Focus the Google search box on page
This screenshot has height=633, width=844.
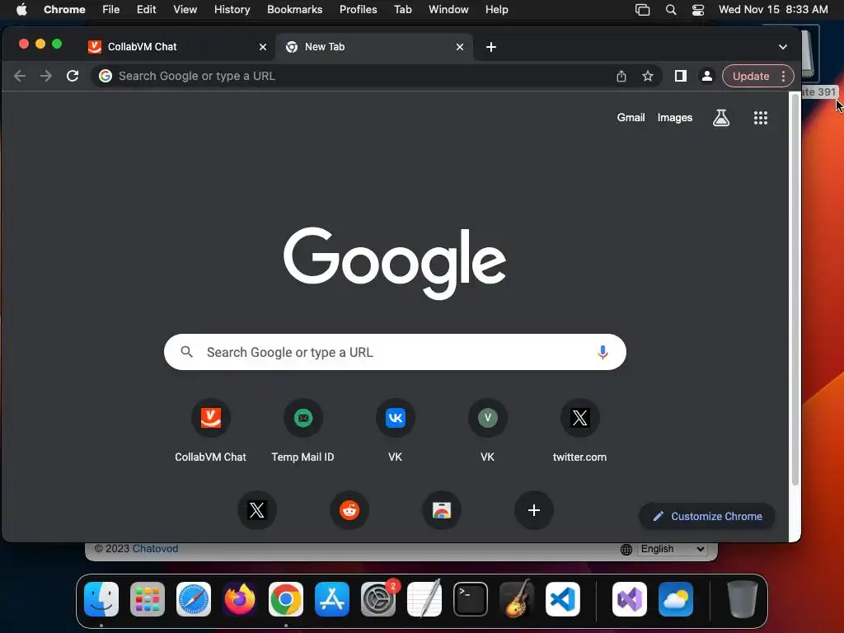point(395,352)
